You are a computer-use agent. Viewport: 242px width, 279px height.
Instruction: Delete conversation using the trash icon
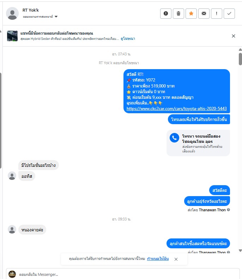coord(178,13)
